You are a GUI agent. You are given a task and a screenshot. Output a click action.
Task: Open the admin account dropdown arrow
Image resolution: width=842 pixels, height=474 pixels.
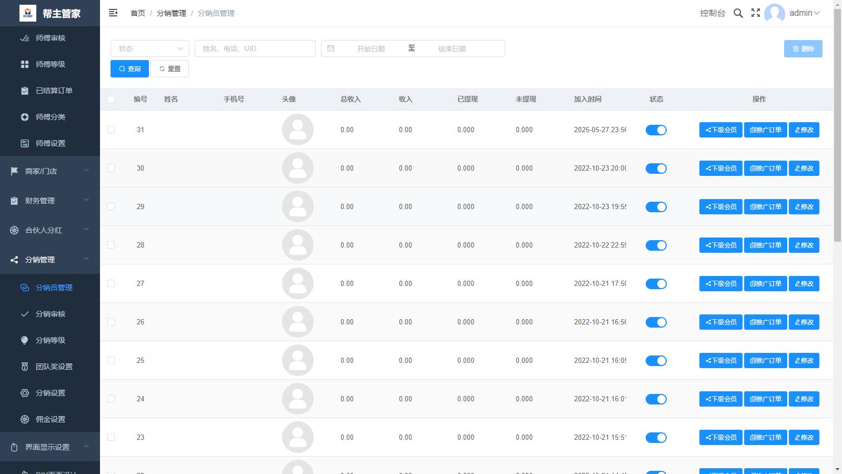817,13
